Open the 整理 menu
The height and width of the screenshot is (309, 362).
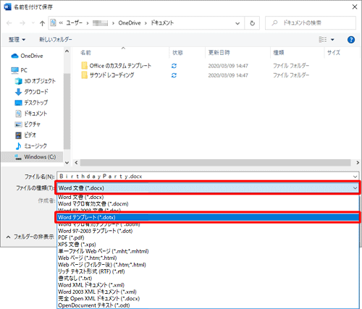pyautogui.click(x=17, y=39)
